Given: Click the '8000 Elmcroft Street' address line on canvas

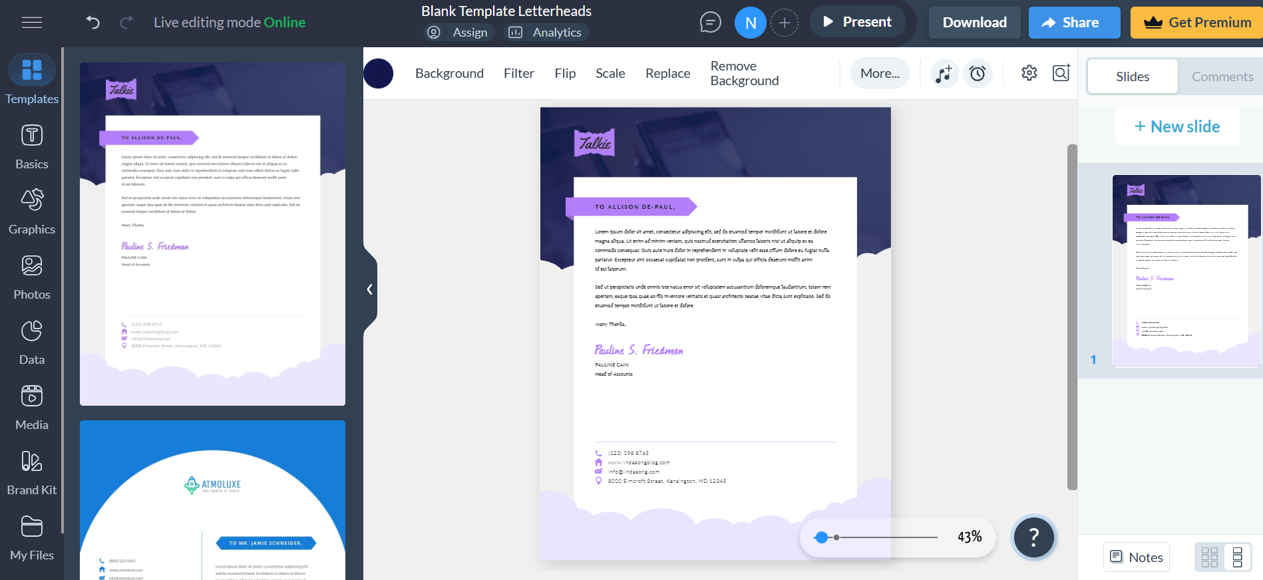Looking at the screenshot, I should point(667,481).
